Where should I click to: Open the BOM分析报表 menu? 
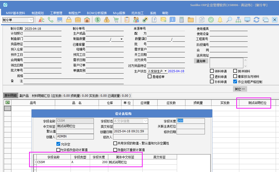97,13
